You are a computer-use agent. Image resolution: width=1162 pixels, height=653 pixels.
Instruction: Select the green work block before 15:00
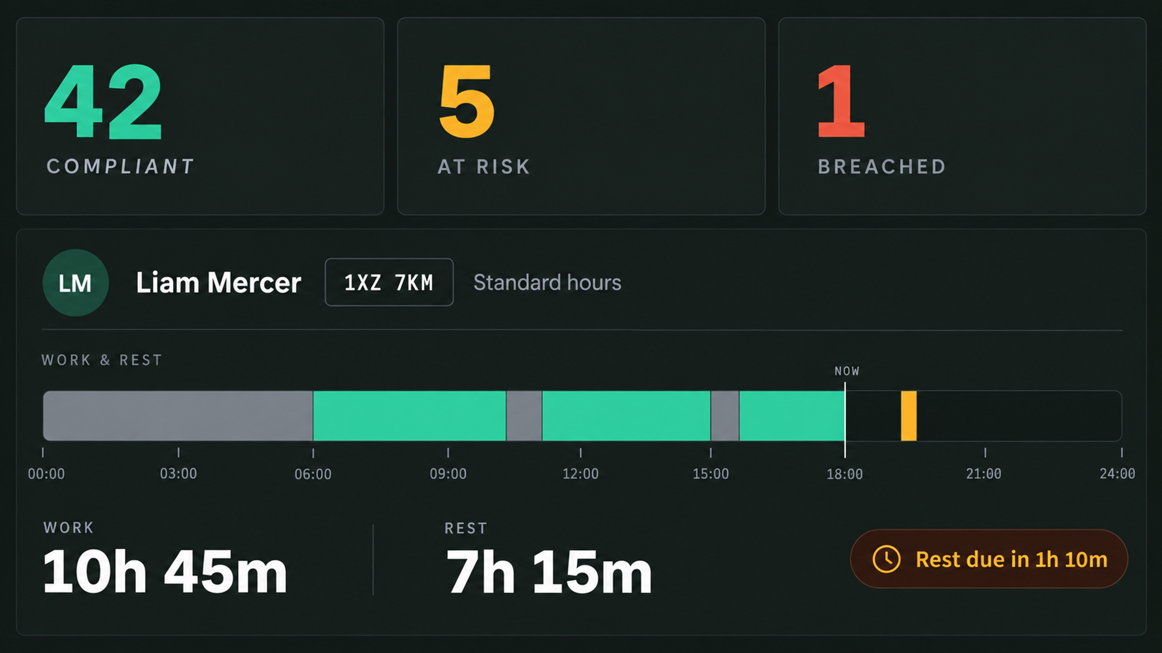click(626, 416)
